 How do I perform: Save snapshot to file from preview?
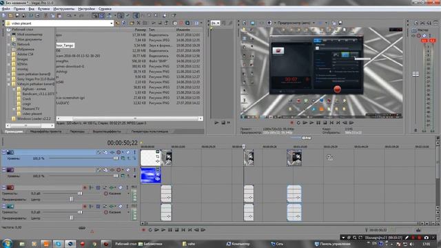point(340,23)
